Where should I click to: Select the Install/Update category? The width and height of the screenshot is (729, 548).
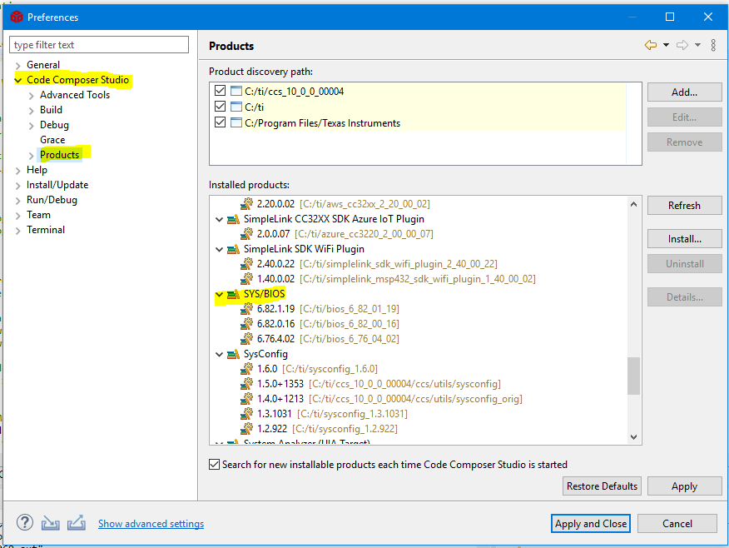tap(57, 185)
